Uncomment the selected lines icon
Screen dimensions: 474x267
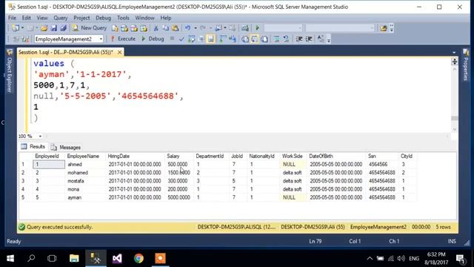point(286,39)
